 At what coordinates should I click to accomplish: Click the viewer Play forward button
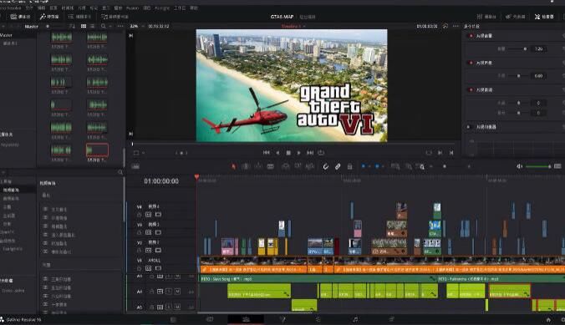(x=298, y=153)
